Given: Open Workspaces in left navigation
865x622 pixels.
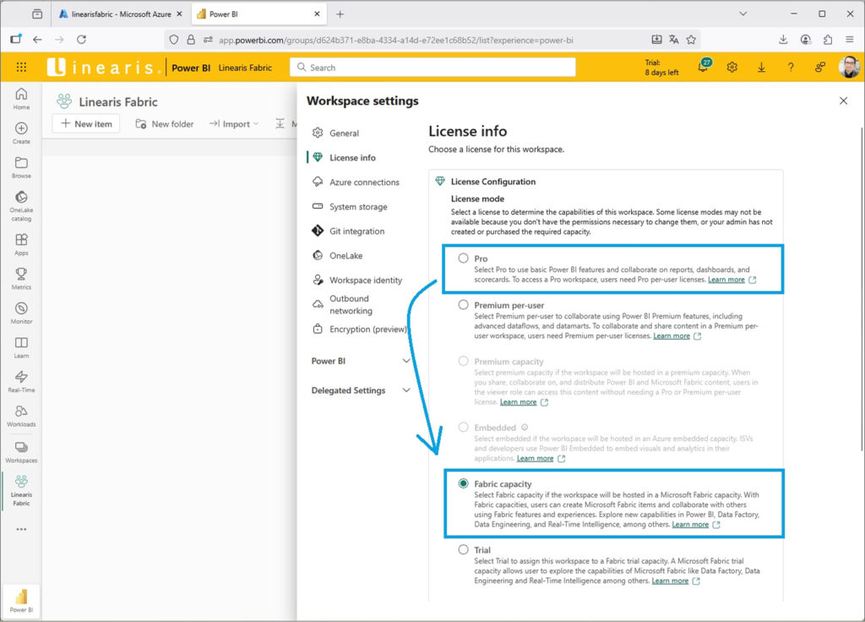Looking at the screenshot, I should [x=21, y=451].
